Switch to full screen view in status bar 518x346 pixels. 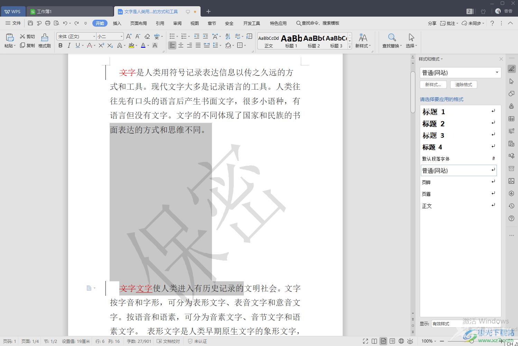click(366, 341)
